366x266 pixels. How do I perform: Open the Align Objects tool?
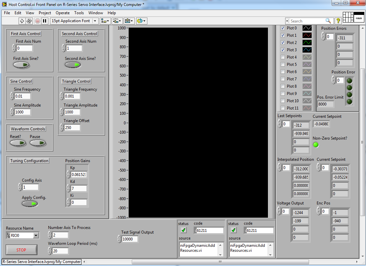pos(106,21)
